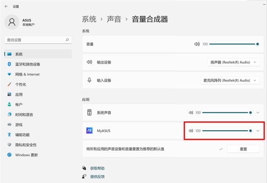Screen dimensions: 267x183
Task: Click the 查找设置 search field
Action: [38, 40]
